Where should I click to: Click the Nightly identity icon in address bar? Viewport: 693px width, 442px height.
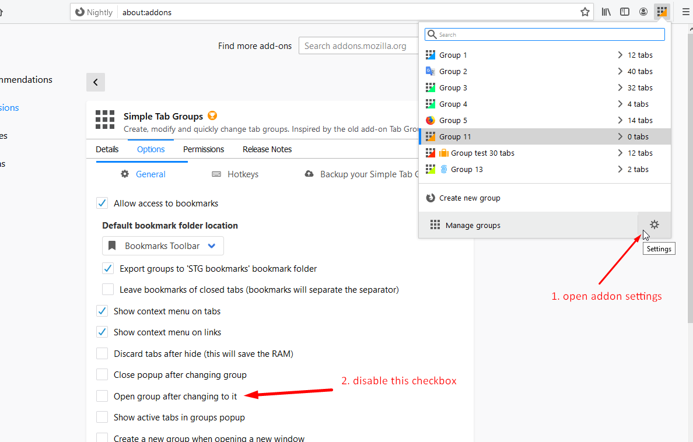(x=80, y=12)
